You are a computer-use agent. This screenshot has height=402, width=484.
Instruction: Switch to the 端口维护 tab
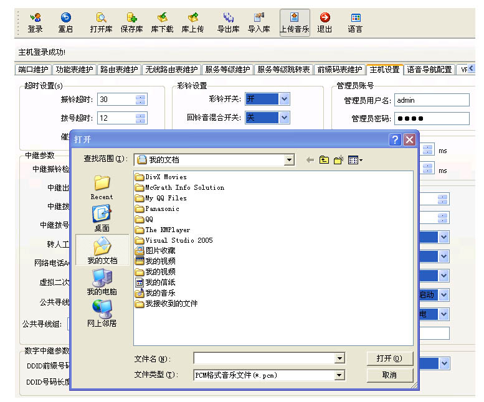34,70
